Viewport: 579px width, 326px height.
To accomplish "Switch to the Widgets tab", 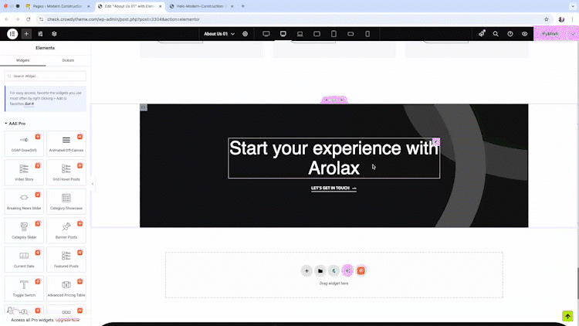I will (x=23, y=60).
